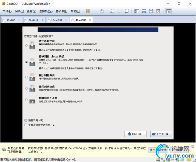Open the 帮助(H) menu
Screen dimensions: 196x162
click(75, 11)
